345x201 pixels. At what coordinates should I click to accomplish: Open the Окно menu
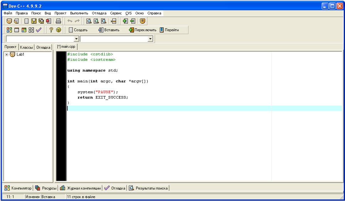[139, 13]
